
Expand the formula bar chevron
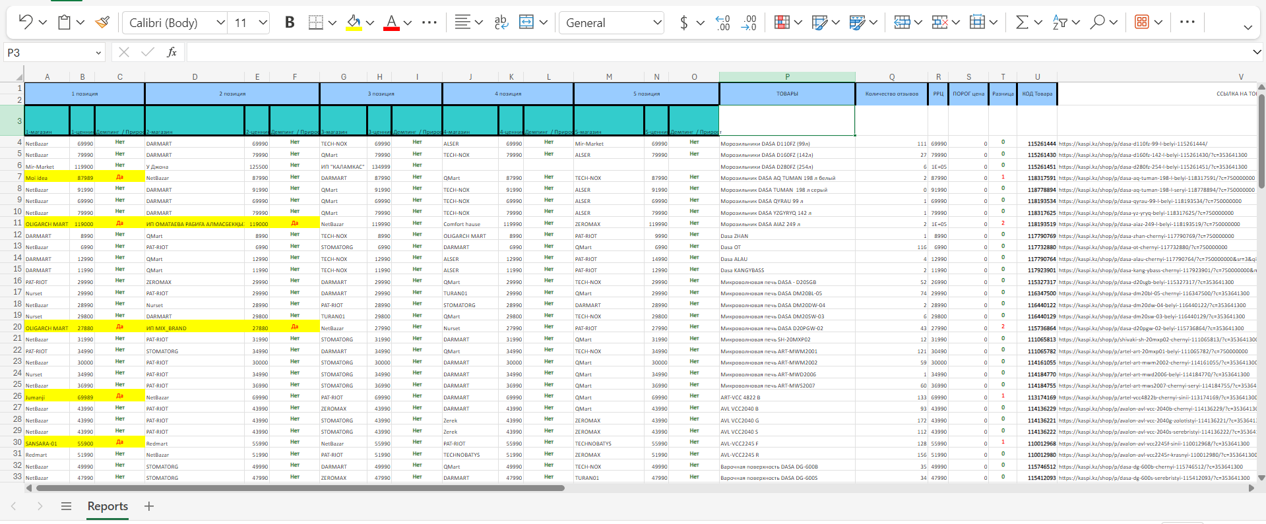tap(1257, 52)
